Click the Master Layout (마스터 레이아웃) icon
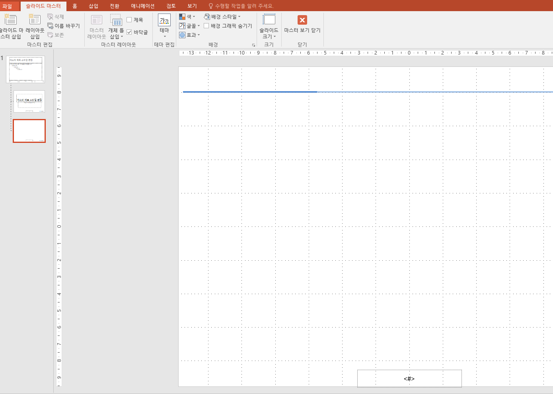553x394 pixels. coord(97,20)
